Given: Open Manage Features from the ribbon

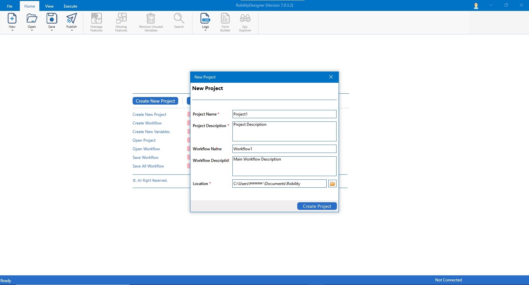Looking at the screenshot, I should pyautogui.click(x=96, y=19).
